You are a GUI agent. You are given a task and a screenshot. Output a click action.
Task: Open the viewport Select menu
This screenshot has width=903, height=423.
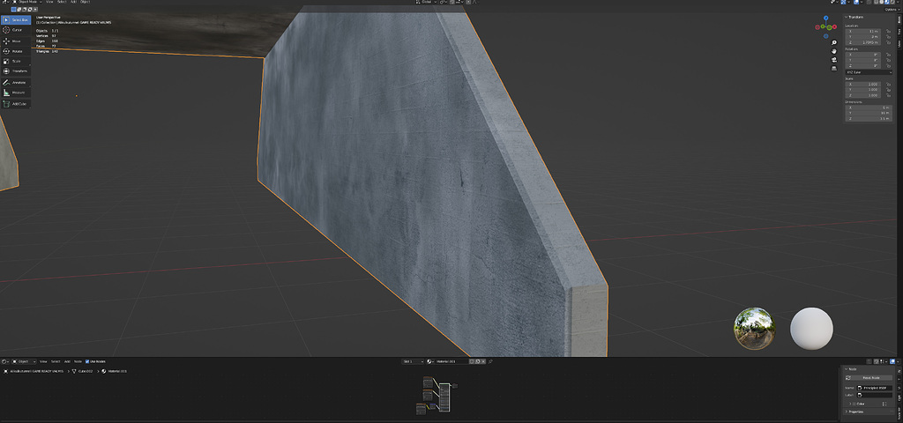62,2
